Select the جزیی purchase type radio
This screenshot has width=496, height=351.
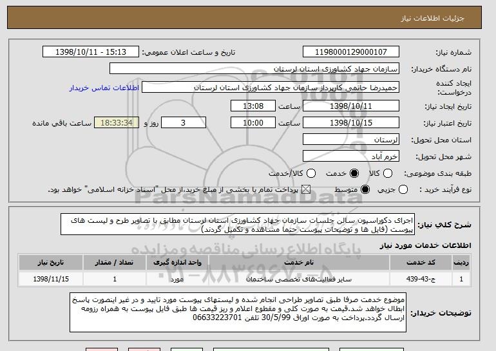click(x=403, y=189)
